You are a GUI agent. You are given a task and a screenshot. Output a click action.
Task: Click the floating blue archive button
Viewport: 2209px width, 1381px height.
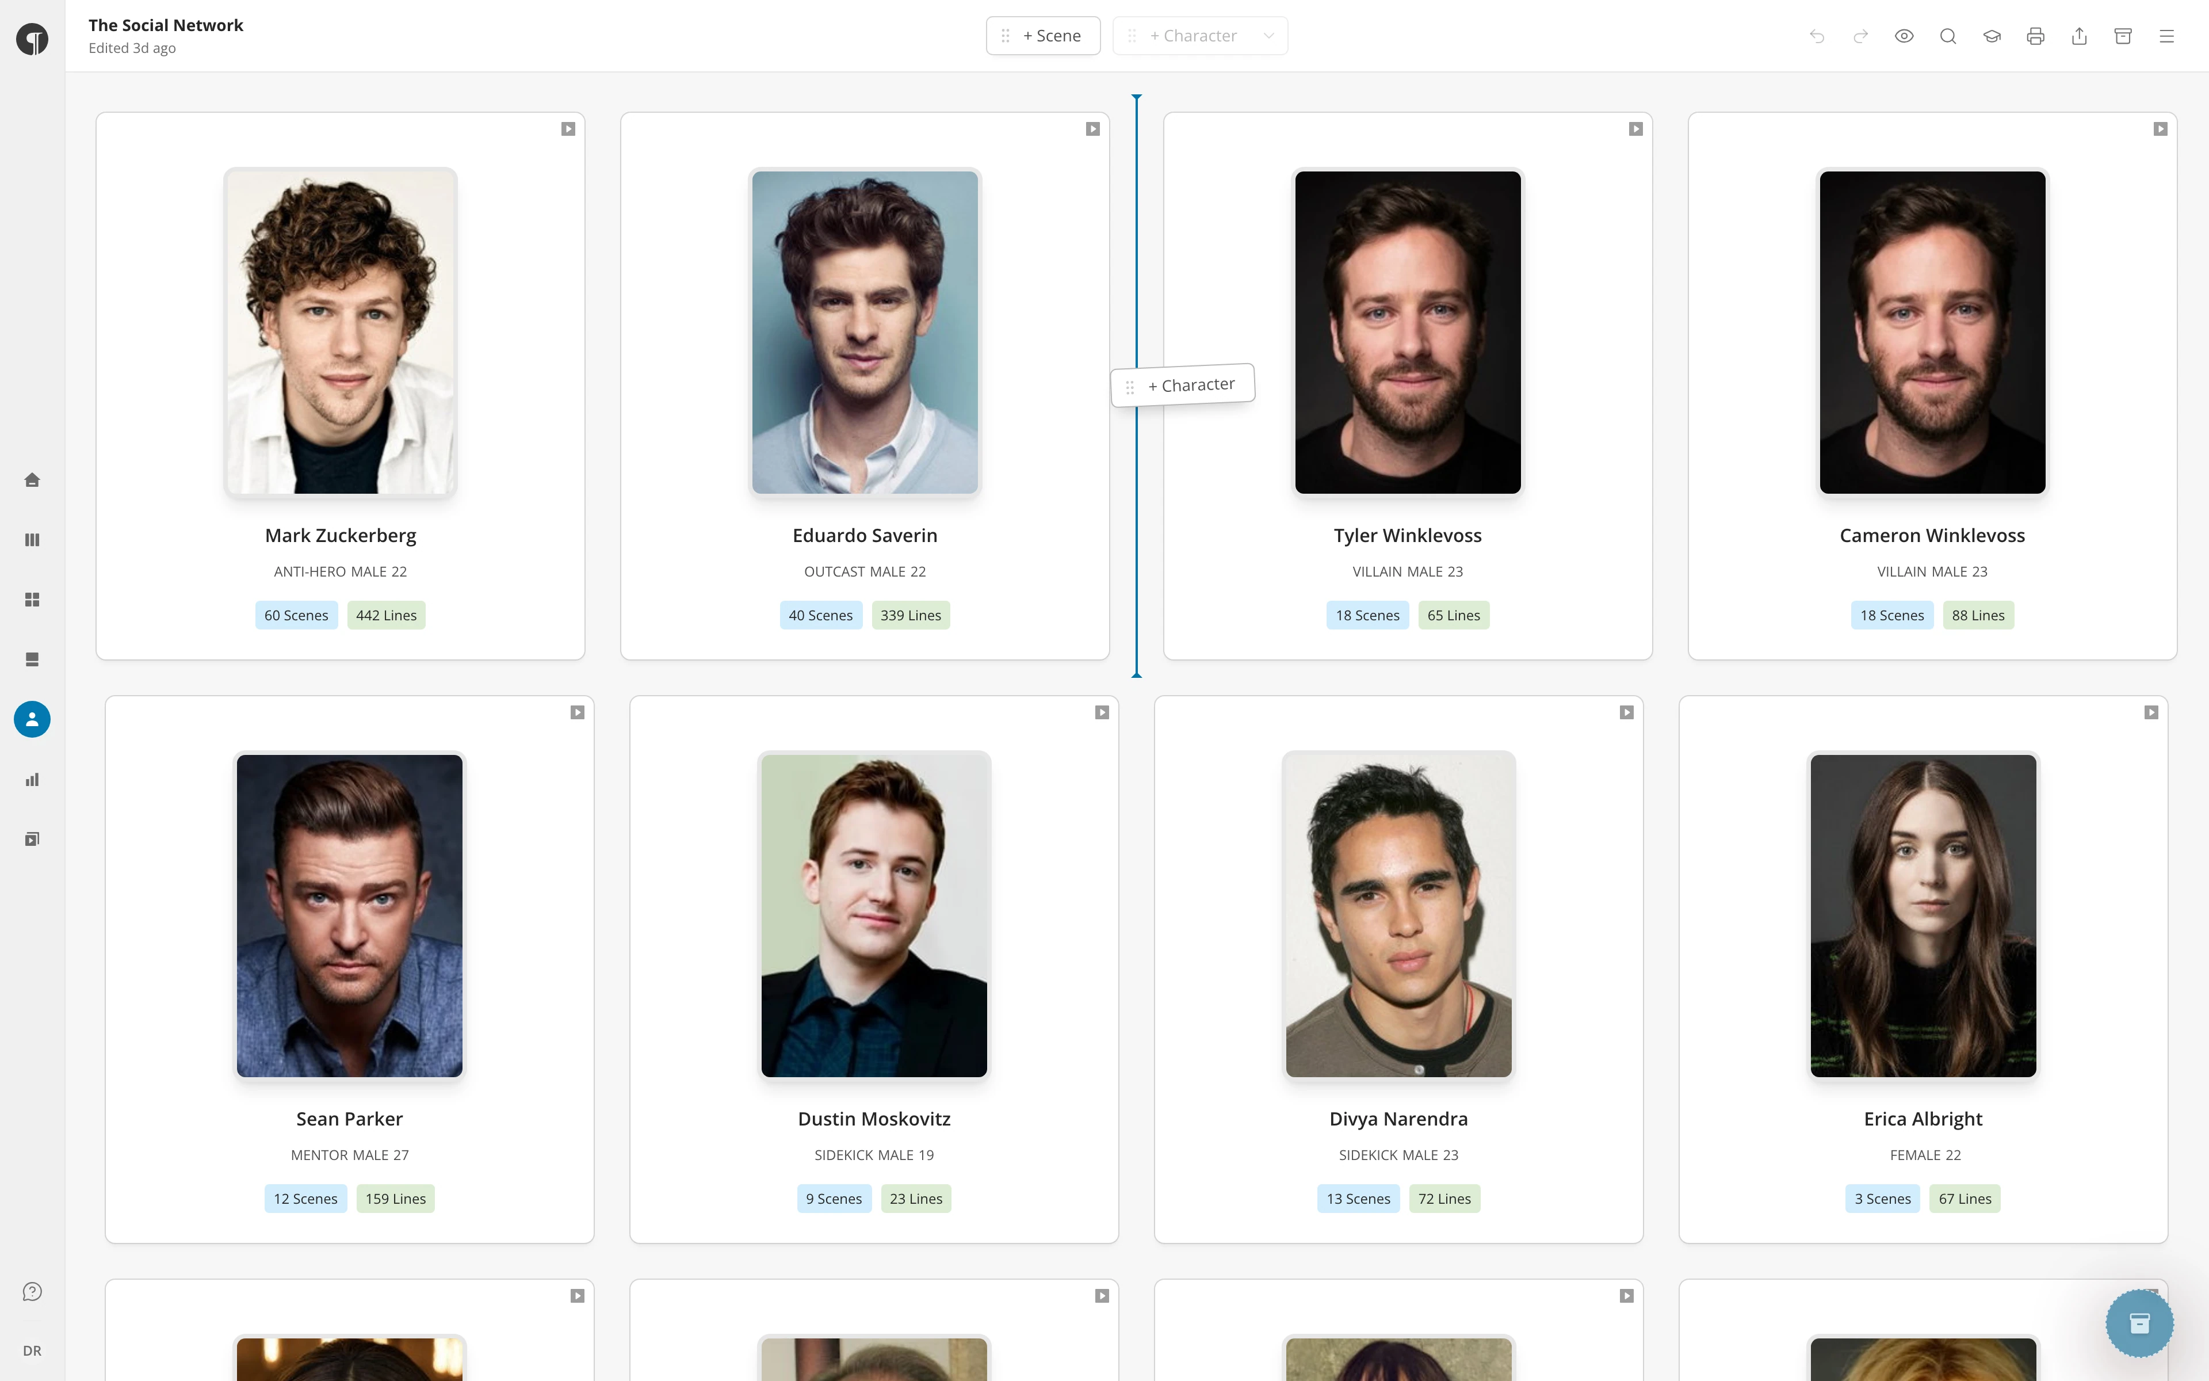[x=2139, y=1322]
